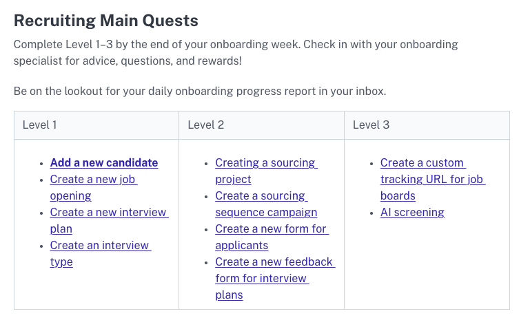
Task: Click blank space in Level 3 list cell
Action: tap(427, 268)
